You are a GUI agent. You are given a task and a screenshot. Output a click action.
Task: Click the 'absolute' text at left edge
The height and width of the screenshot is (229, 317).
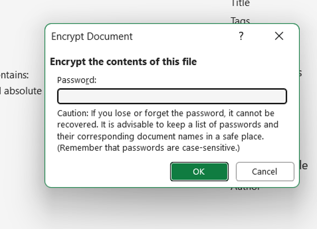pyautogui.click(x=22, y=91)
